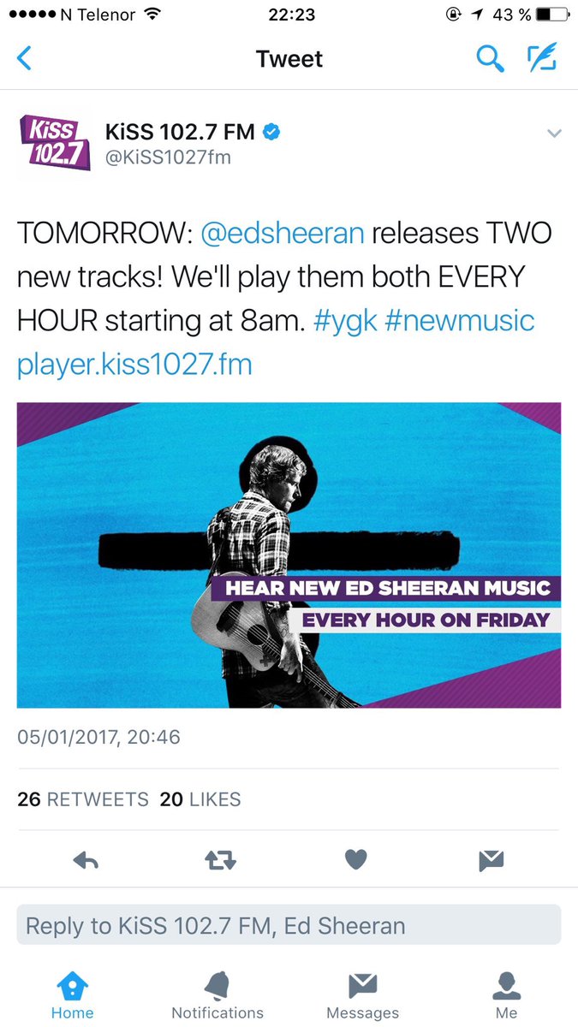This screenshot has height=1027, width=578.
Task: Open the @edsheeran mention link
Action: pos(282,233)
